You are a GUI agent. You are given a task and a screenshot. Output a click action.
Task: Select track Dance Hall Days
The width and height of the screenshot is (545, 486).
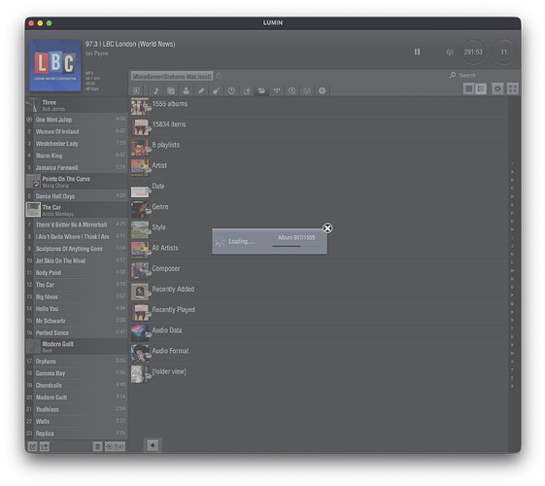point(77,196)
